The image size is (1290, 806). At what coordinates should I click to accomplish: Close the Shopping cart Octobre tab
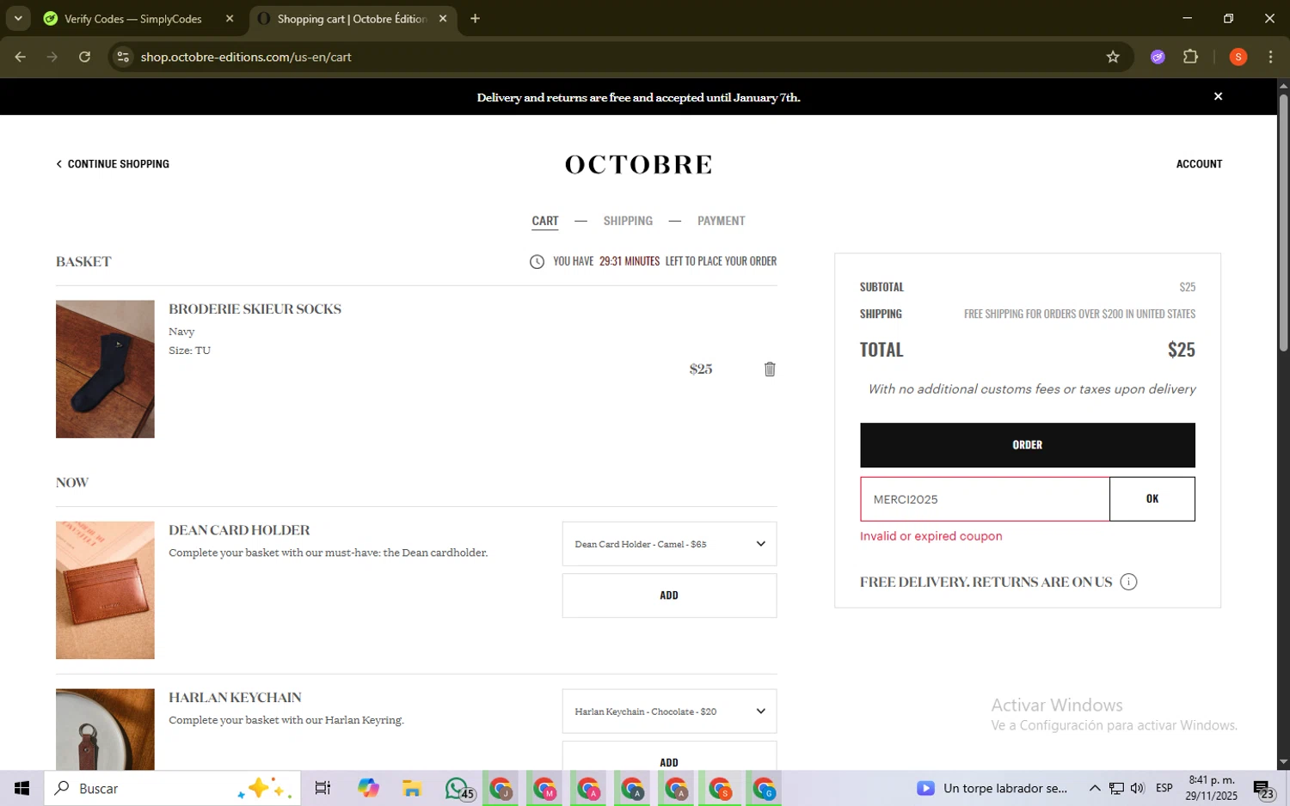click(443, 18)
